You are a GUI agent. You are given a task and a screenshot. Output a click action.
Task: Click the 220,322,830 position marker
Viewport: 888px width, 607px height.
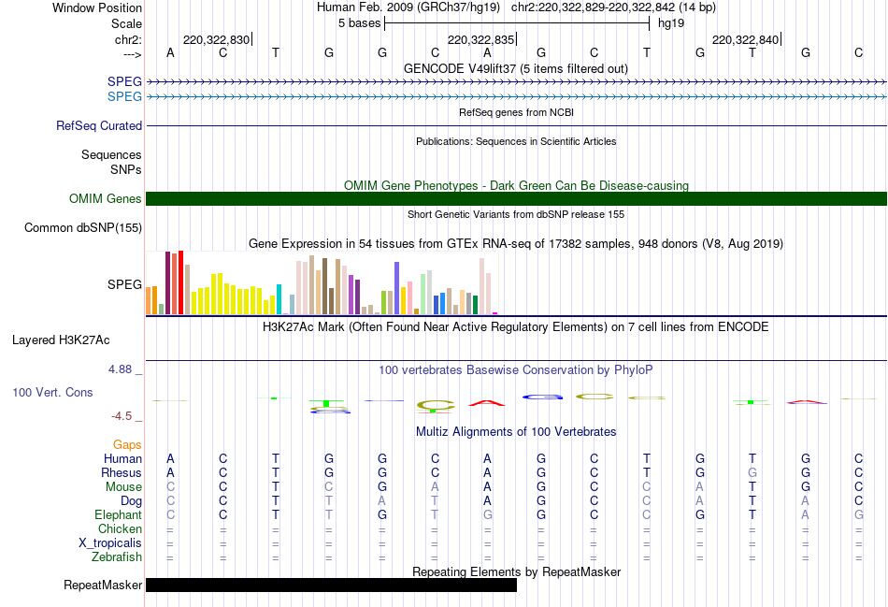point(217,39)
